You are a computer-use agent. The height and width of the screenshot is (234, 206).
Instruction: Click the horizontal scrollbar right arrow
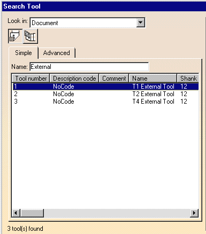coord(194,213)
